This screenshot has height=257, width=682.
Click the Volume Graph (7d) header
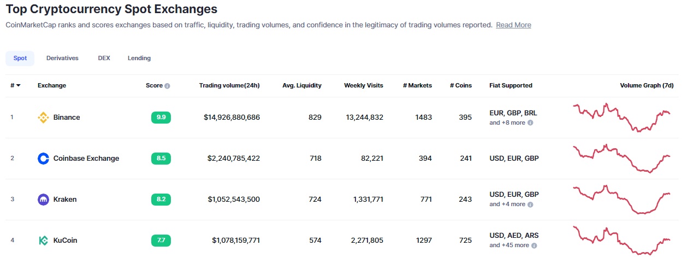click(x=647, y=85)
